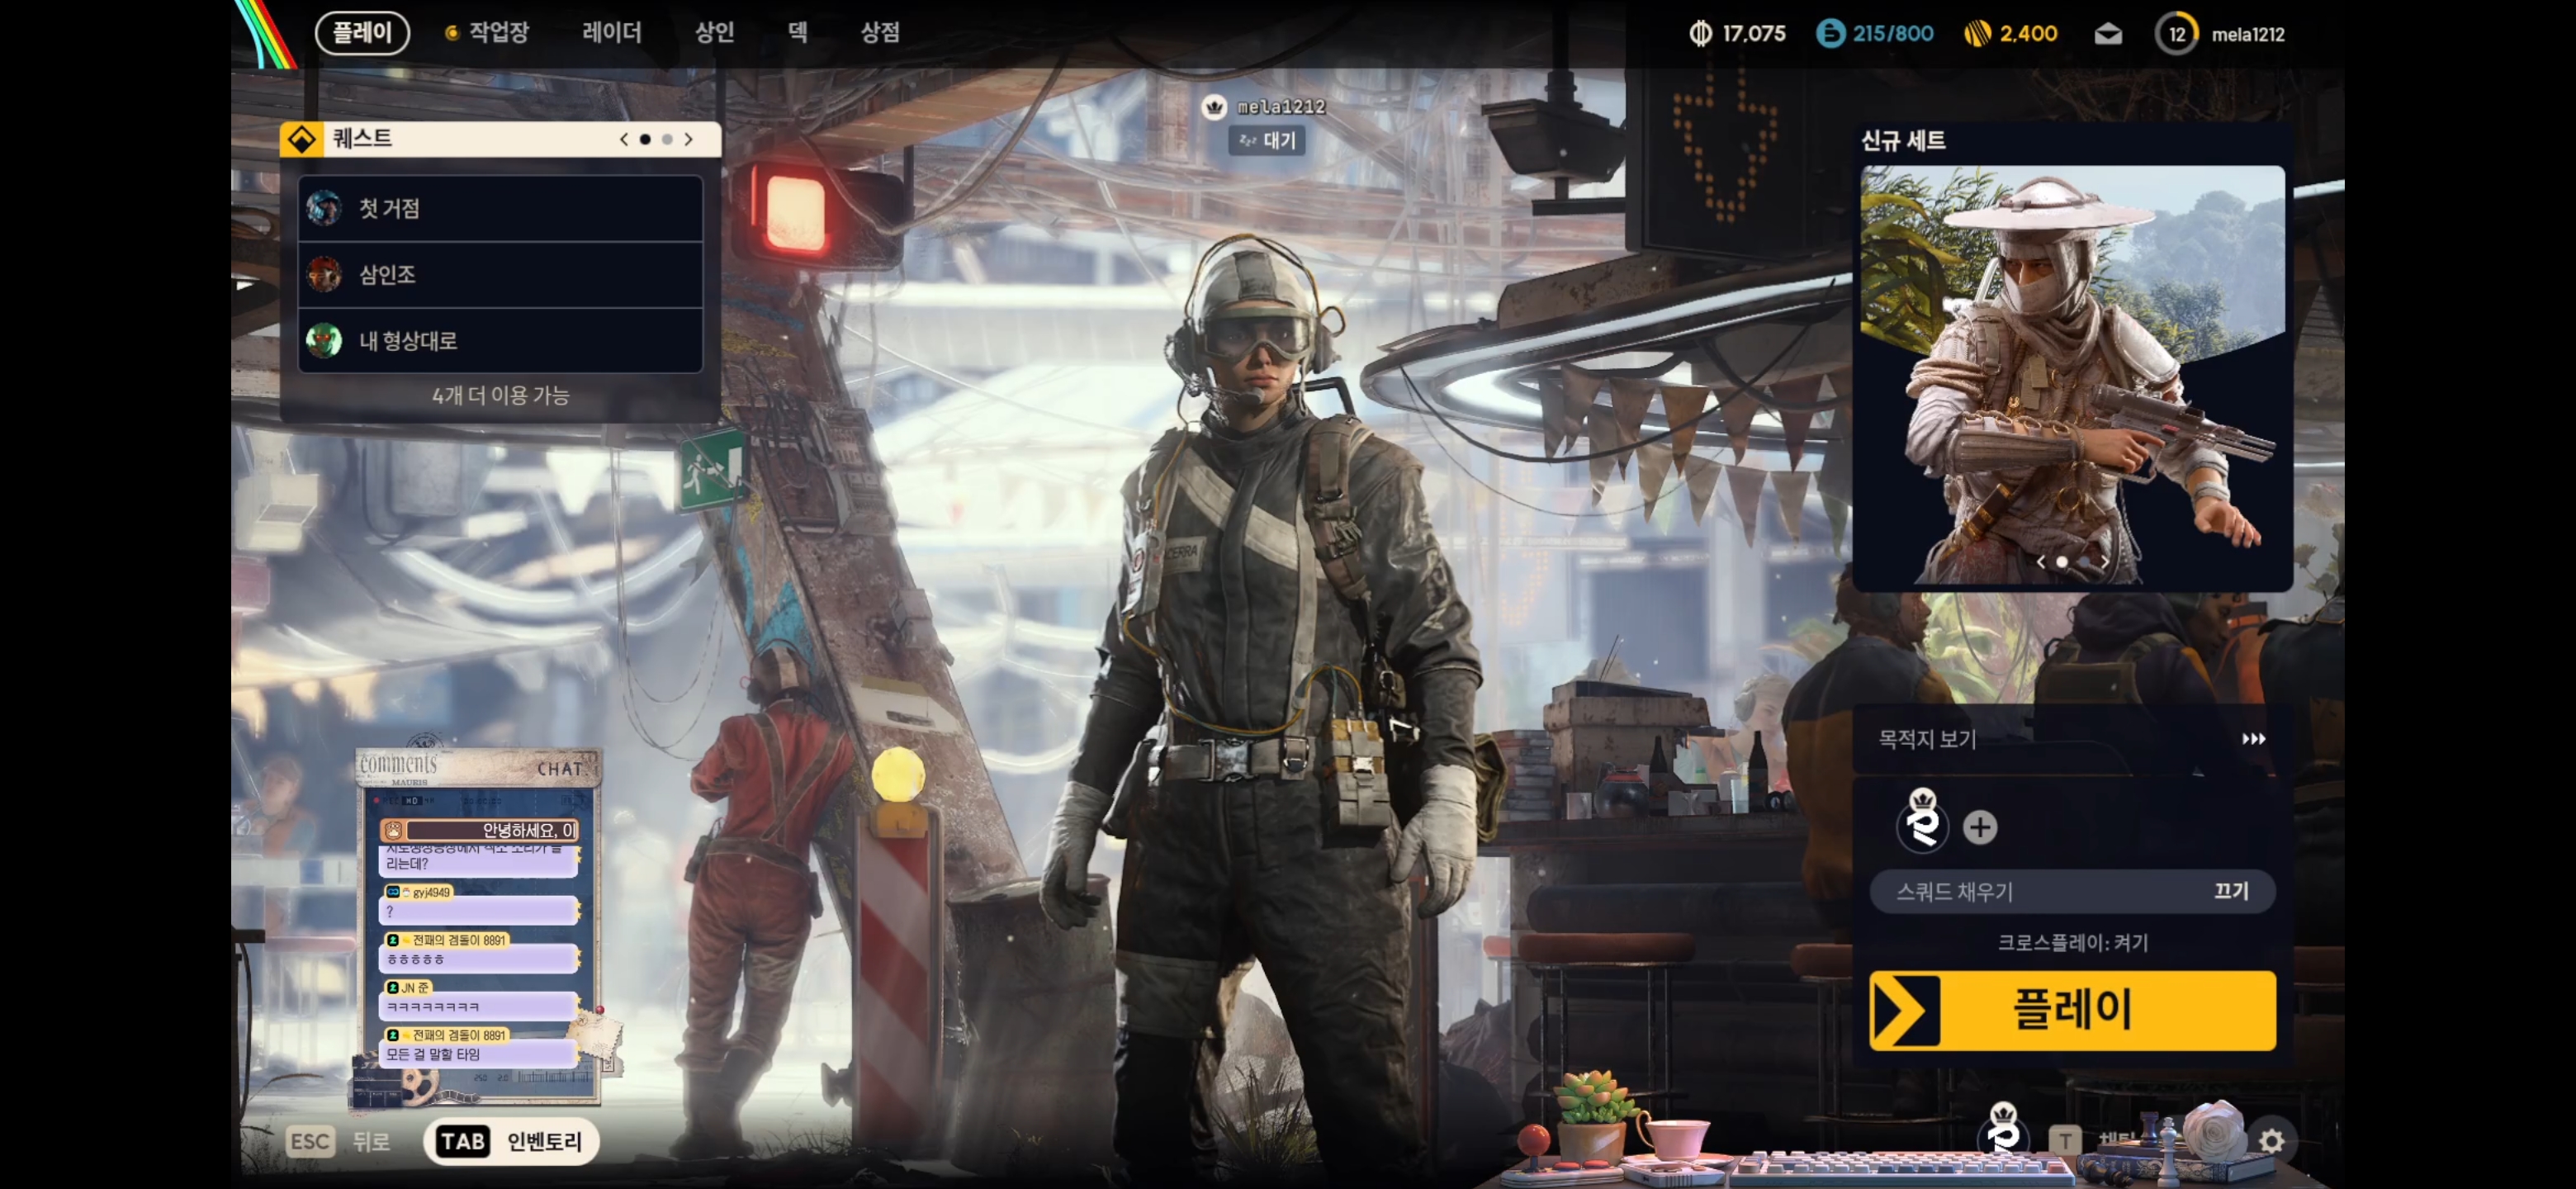Image resolution: width=2576 pixels, height=1189 pixels.
Task: Select the 덱 tab
Action: click(x=797, y=33)
